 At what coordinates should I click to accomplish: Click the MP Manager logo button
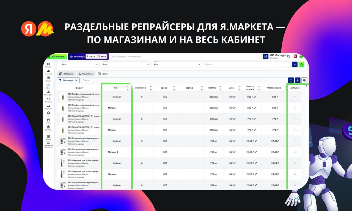[57, 57]
